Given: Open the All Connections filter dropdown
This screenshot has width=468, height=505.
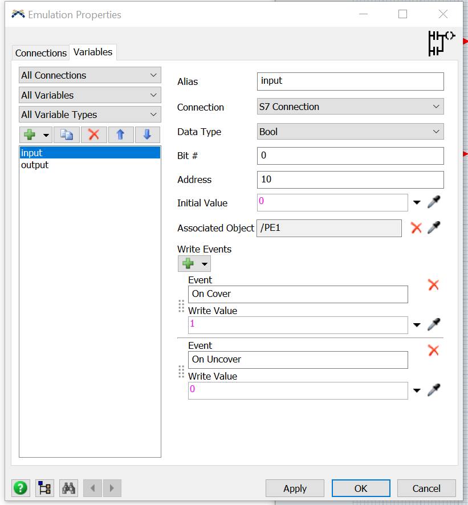Looking at the screenshot, I should 90,75.
